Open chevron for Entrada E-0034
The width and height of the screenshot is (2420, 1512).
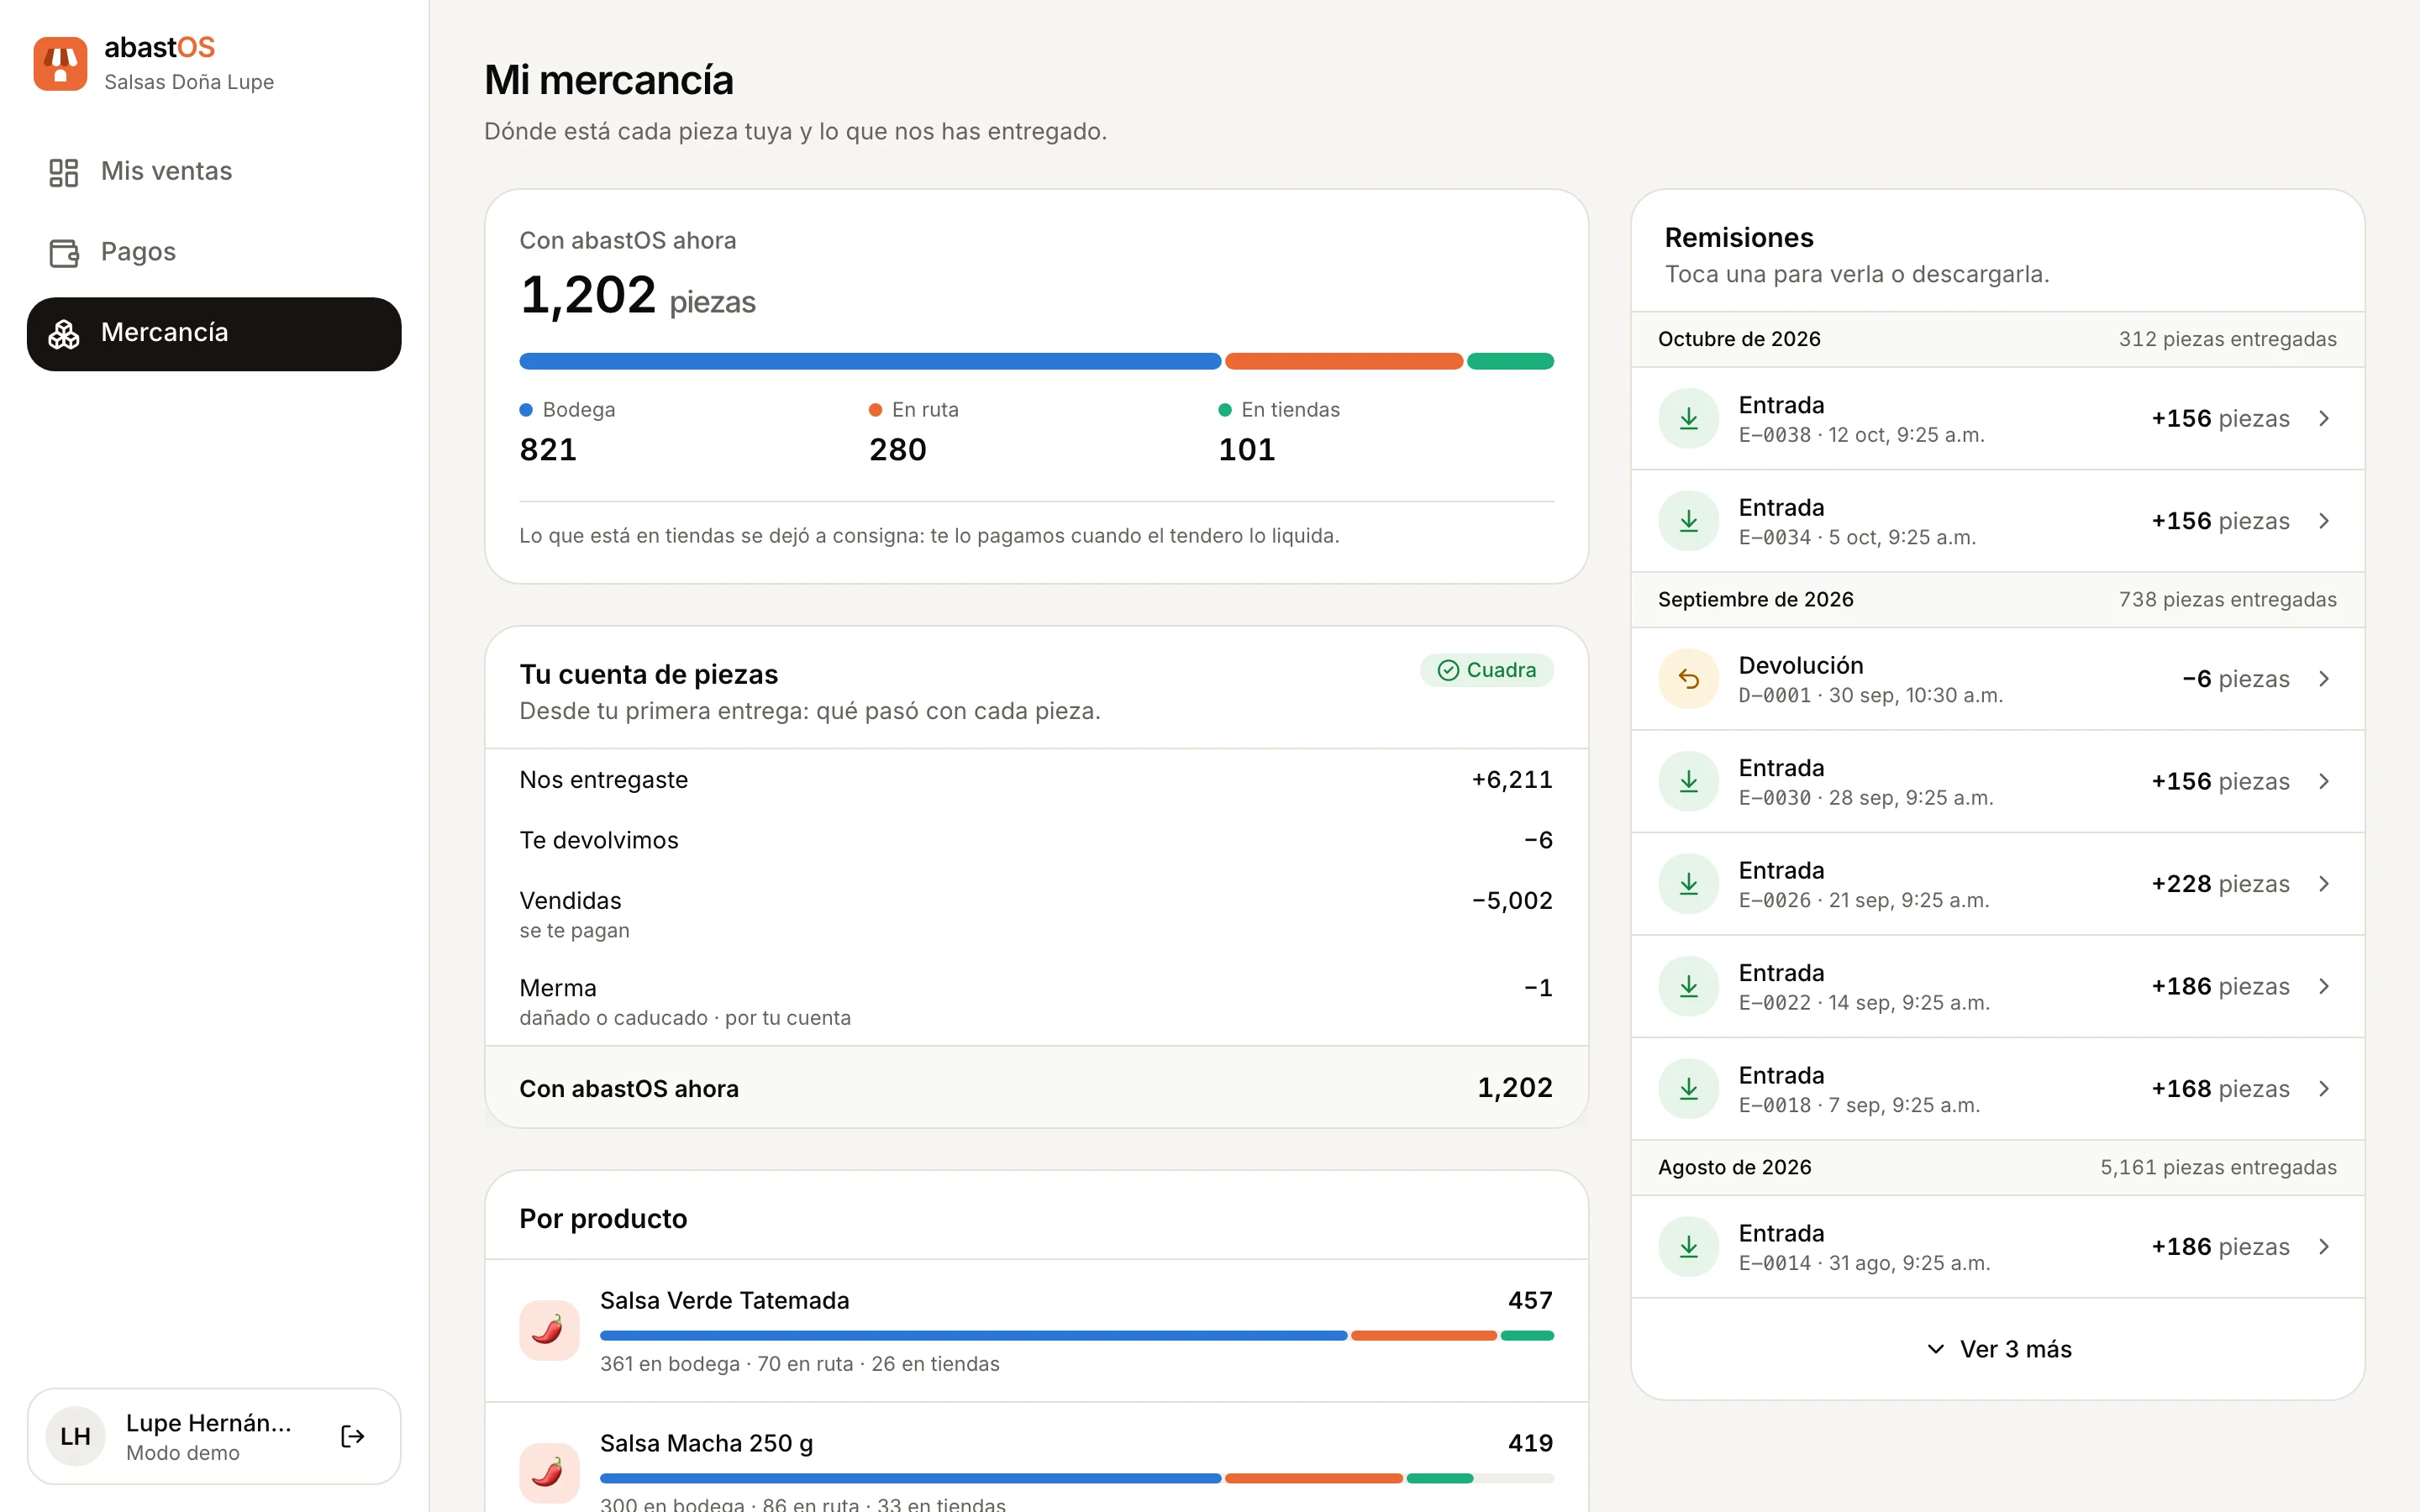(x=2324, y=521)
